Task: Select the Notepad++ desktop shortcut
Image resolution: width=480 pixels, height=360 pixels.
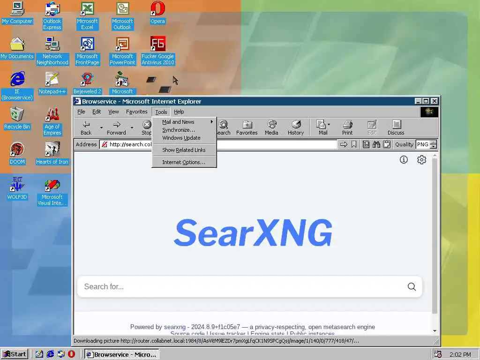Action: pos(52,83)
